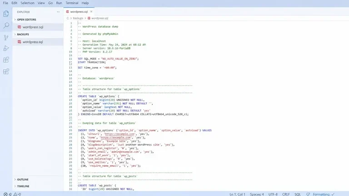Viewport: 349px width, 196px height.
Task: Click the SET SQL_MODE statement line
Action: [108, 59]
